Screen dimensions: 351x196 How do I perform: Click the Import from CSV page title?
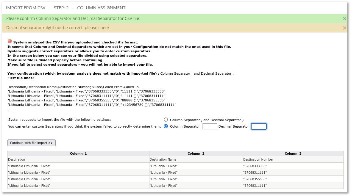pyautogui.click(x=65, y=8)
